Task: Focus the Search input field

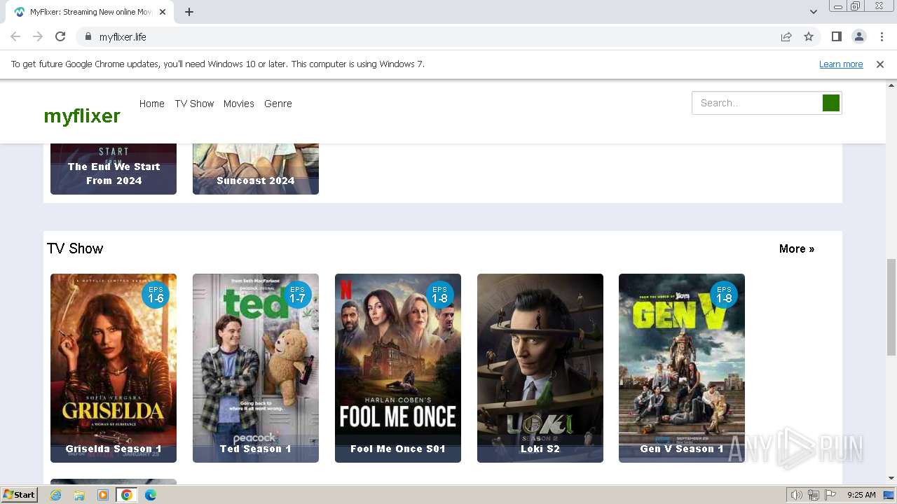Action: (757, 103)
